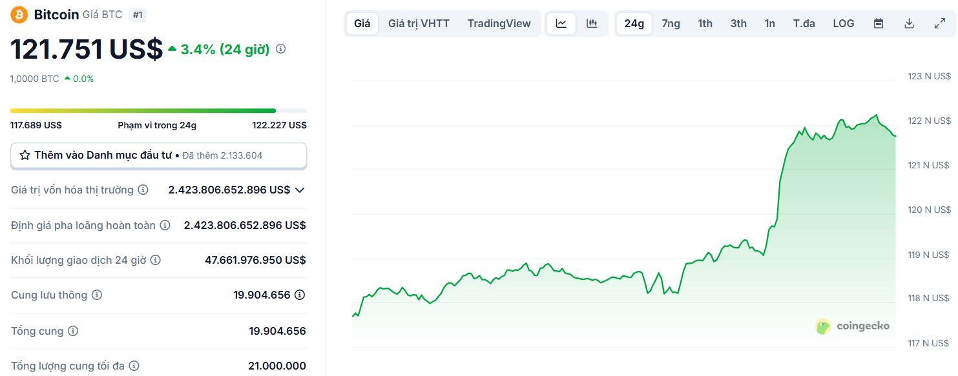This screenshot has height=376, width=958.
Task: Click the Bitcoin coin name heading
Action: point(56,14)
